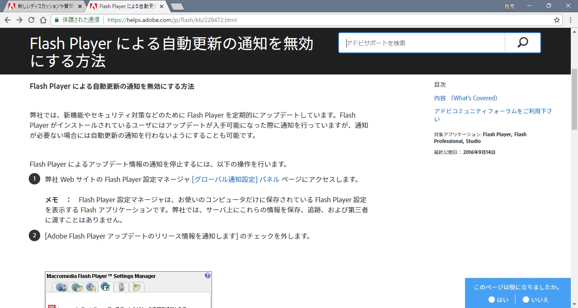This screenshot has width=578, height=308.
Task: Click the magnifier search button
Action: pyautogui.click(x=523, y=43)
